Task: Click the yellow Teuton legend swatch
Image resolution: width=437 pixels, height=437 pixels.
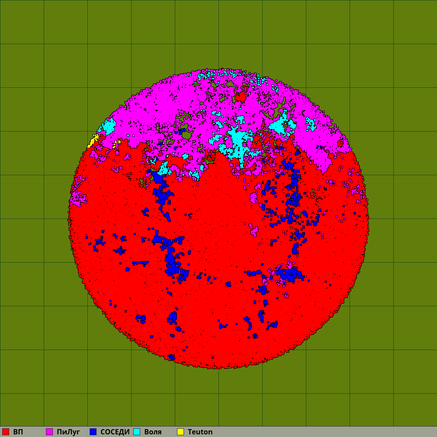Action: 180,432
